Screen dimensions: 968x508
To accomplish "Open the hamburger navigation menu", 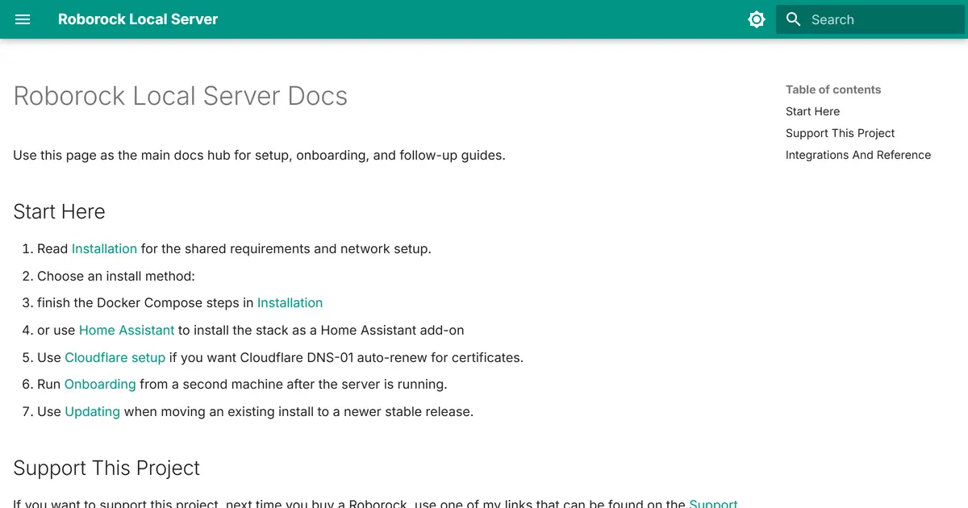I will 23,19.
